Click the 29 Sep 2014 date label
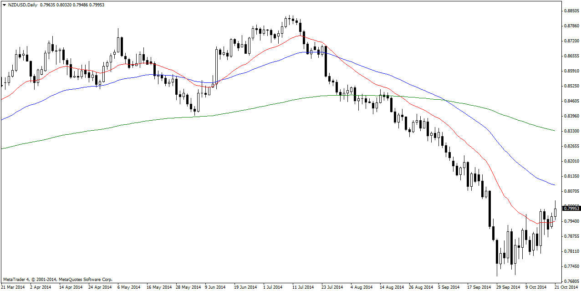Viewport: 581px width, 291px height. [x=508, y=287]
